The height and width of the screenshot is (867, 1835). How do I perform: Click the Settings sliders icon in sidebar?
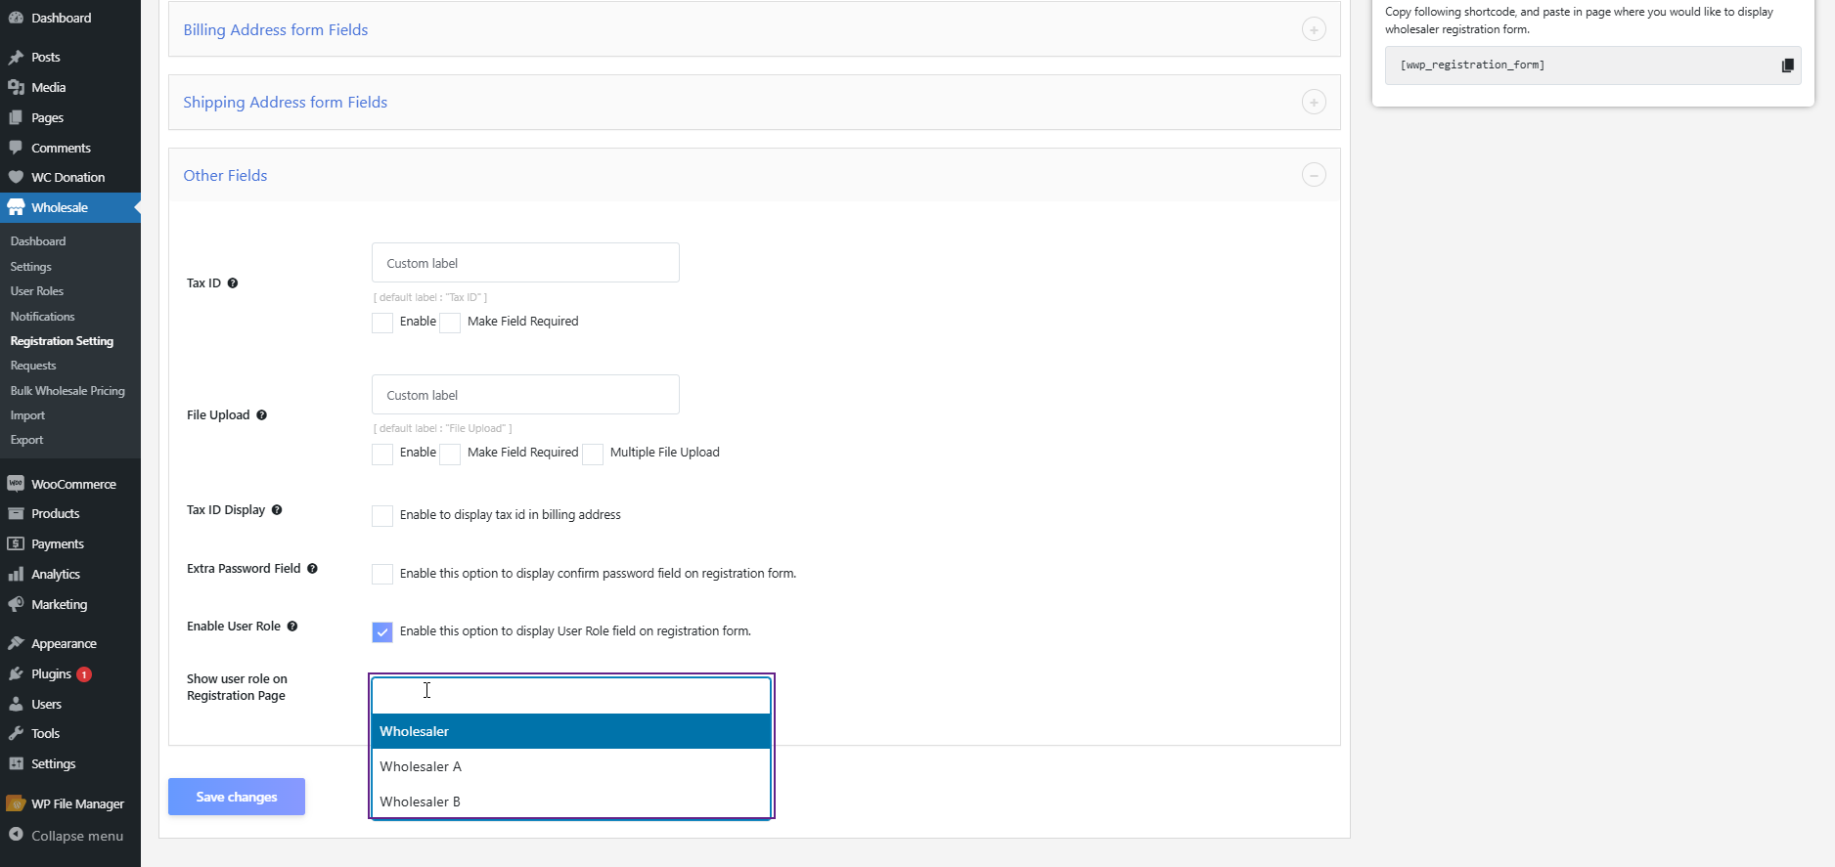point(16,763)
